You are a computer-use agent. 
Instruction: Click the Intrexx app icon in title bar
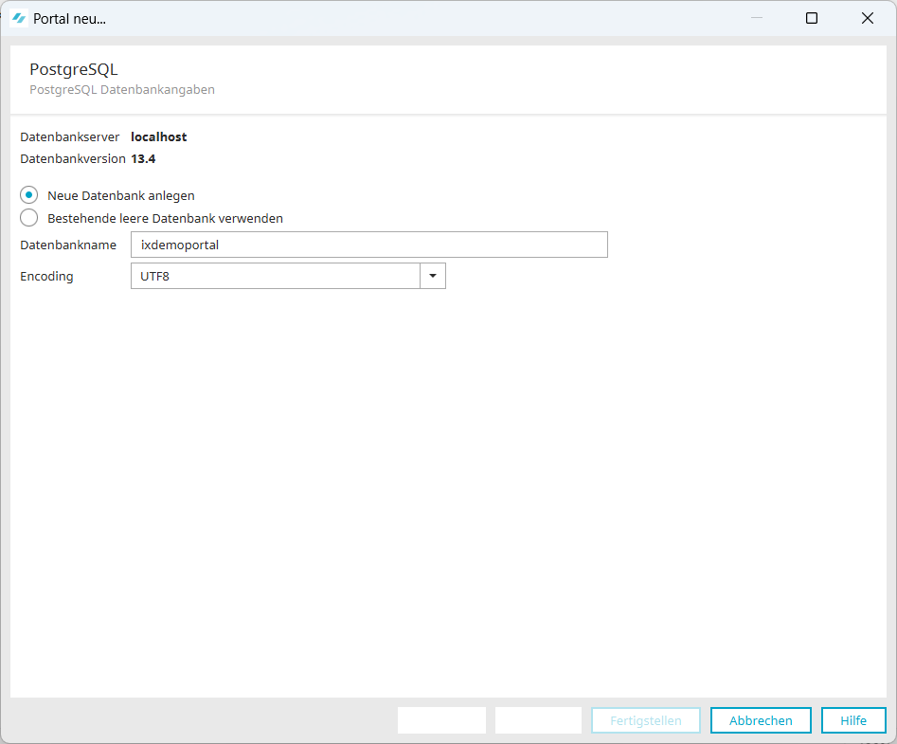point(18,18)
